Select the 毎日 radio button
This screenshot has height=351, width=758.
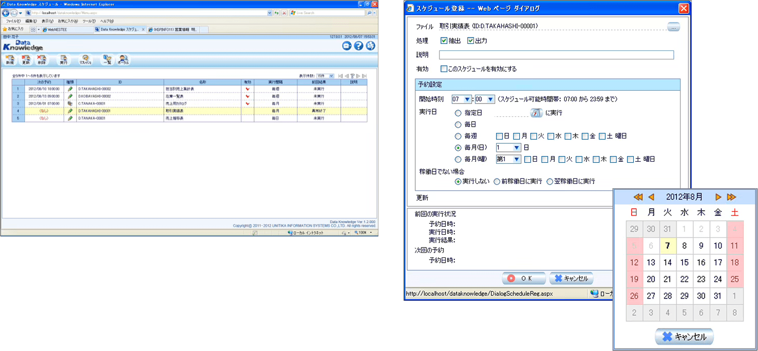coord(458,124)
